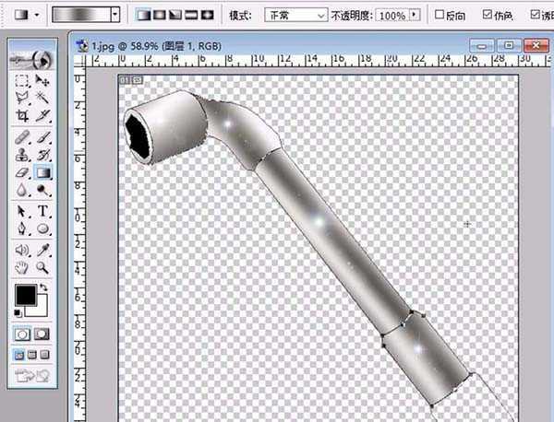
Task: Activate the Eraser tool
Action: coord(23,172)
